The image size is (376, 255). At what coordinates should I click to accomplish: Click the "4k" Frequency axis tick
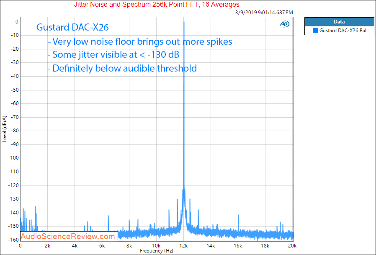tap(75, 246)
